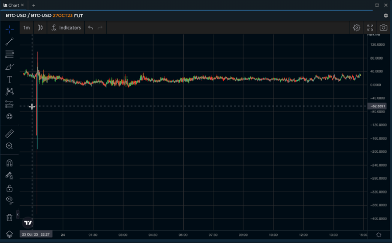The height and width of the screenshot is (243, 392).
Task: Switch to the Chart tab
Action: tap(14, 5)
